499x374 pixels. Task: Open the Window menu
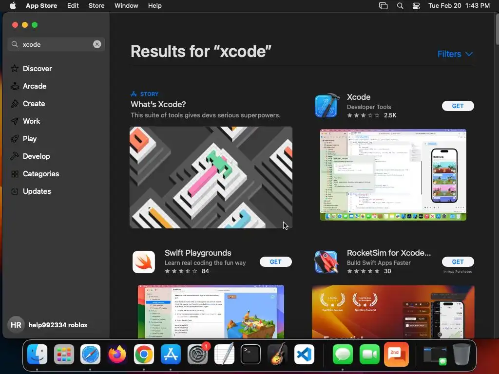(x=126, y=5)
